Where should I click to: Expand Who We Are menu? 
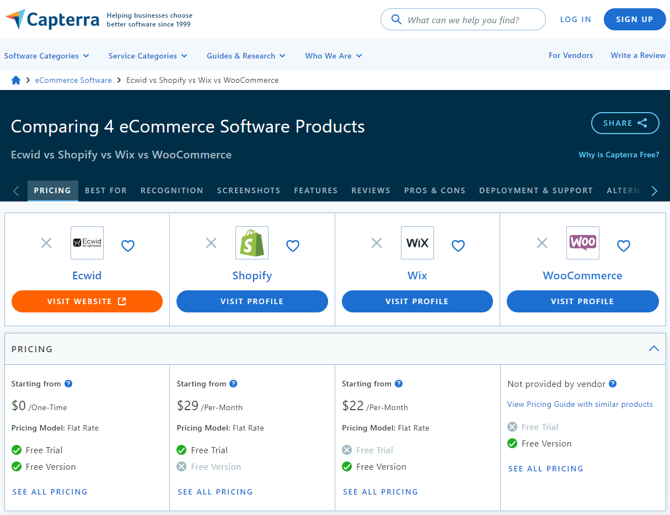click(334, 56)
